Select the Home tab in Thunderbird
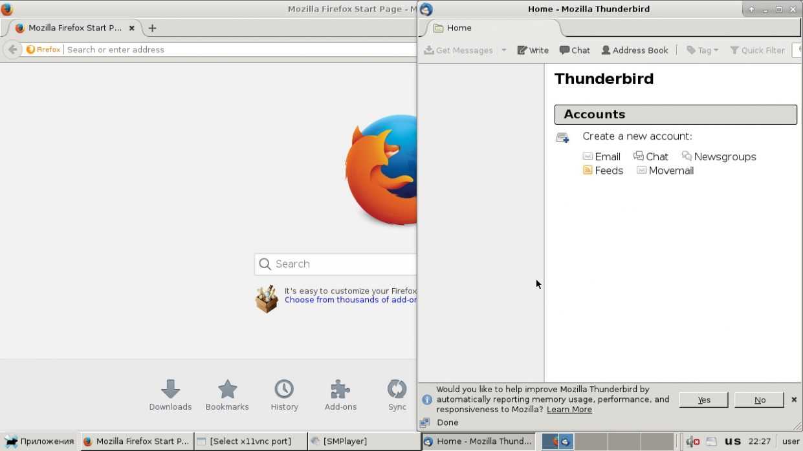Image resolution: width=803 pixels, height=451 pixels. [x=459, y=28]
